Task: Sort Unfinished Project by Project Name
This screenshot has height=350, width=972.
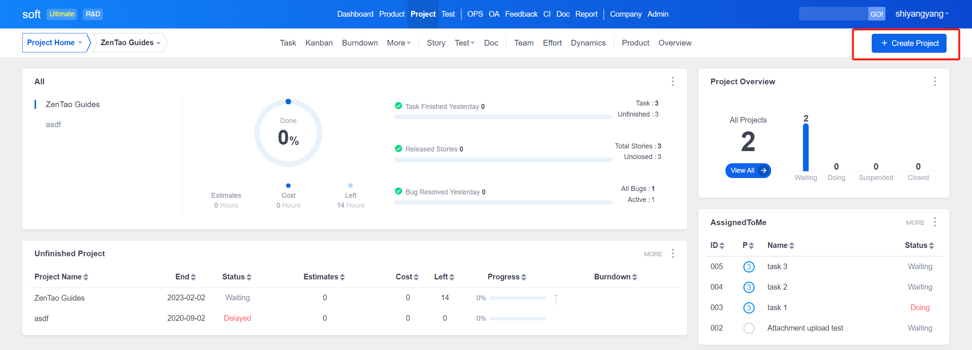Action: [61, 277]
